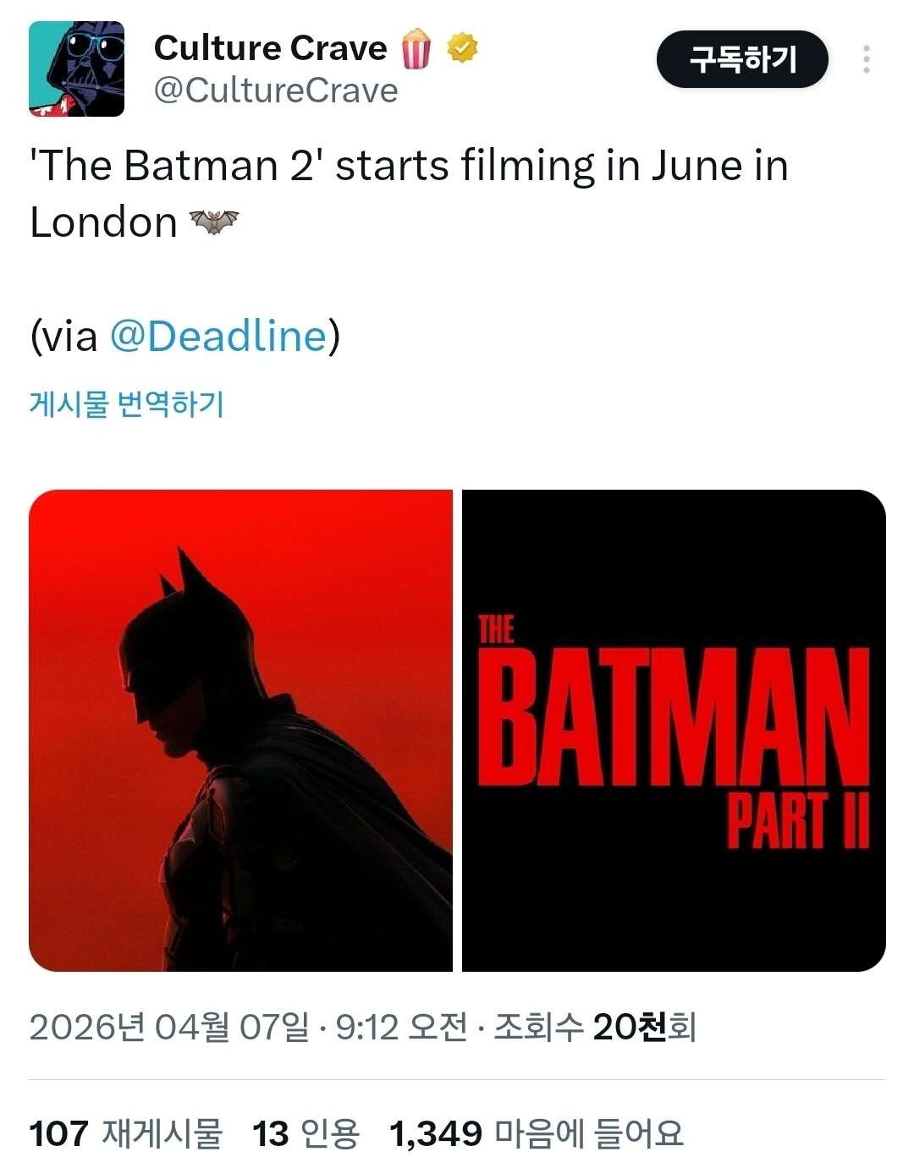This screenshot has width=914, height=1168.
Task: Click the 9:12 오전 post time
Action: click(401, 1027)
